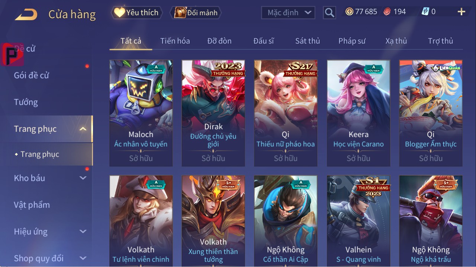Click the gold coin balance icon
This screenshot has width=476, height=267.
(x=349, y=12)
